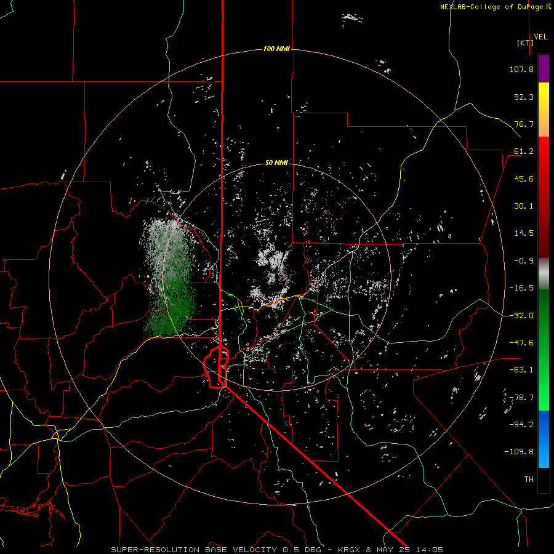Pick the green band of the velocity color bar
554x554 pixels.
tap(544, 350)
